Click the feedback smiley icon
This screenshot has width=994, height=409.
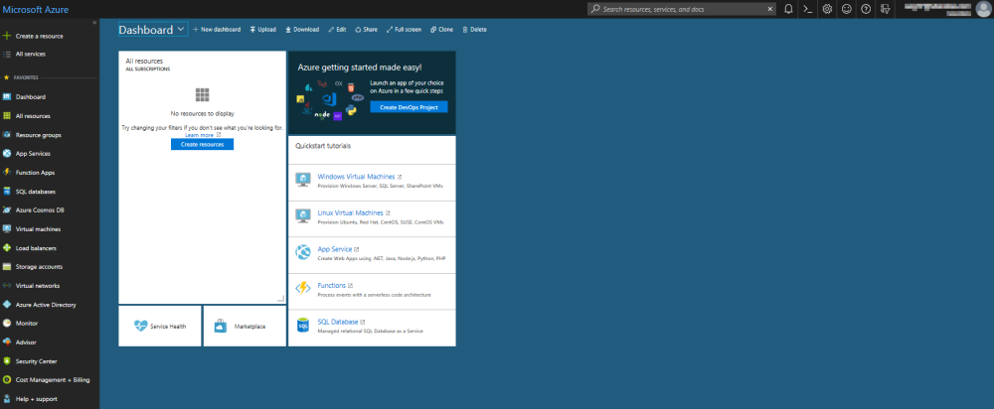coord(846,9)
